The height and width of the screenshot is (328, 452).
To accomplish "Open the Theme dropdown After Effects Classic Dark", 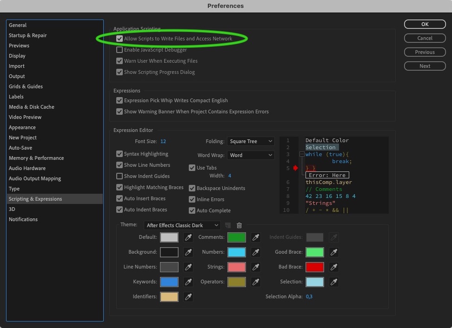I will tap(182, 225).
